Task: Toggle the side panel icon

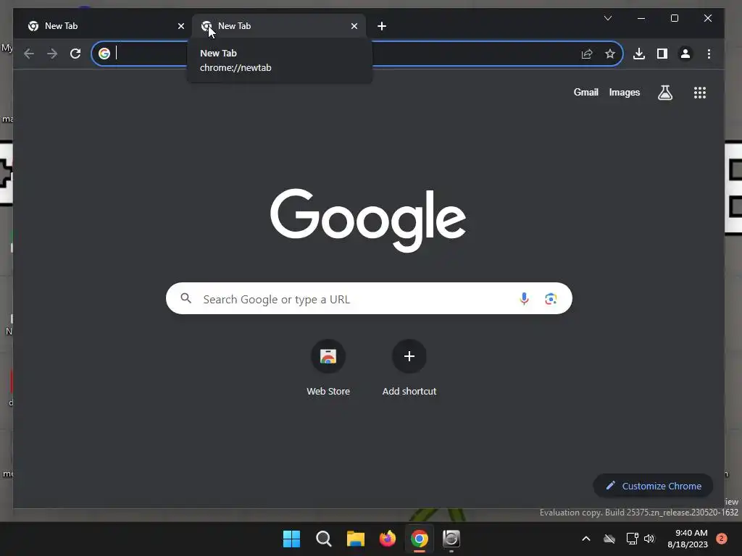Action: pos(662,54)
